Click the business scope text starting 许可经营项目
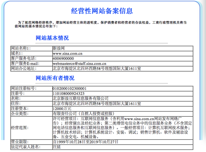 point(122,128)
